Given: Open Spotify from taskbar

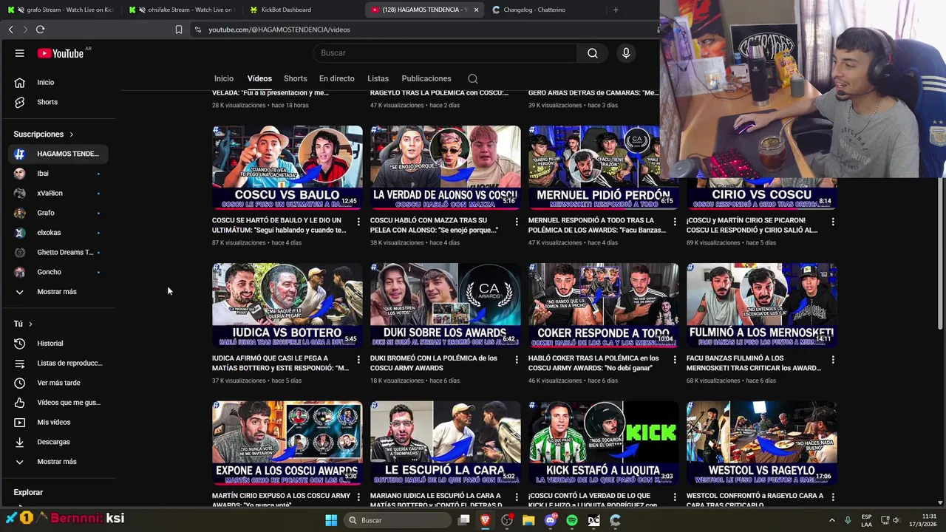Looking at the screenshot, I should 572,520.
